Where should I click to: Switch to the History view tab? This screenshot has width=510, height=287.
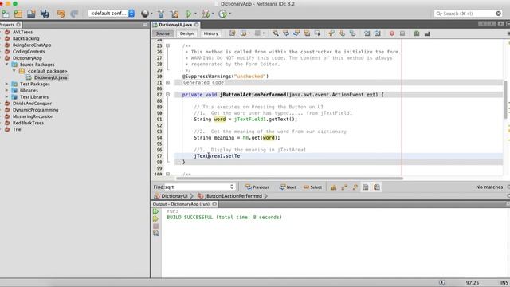point(210,33)
